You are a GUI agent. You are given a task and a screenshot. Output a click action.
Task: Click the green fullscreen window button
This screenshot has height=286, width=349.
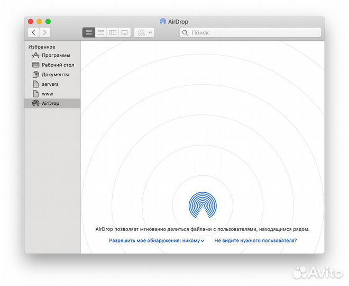pos(48,21)
